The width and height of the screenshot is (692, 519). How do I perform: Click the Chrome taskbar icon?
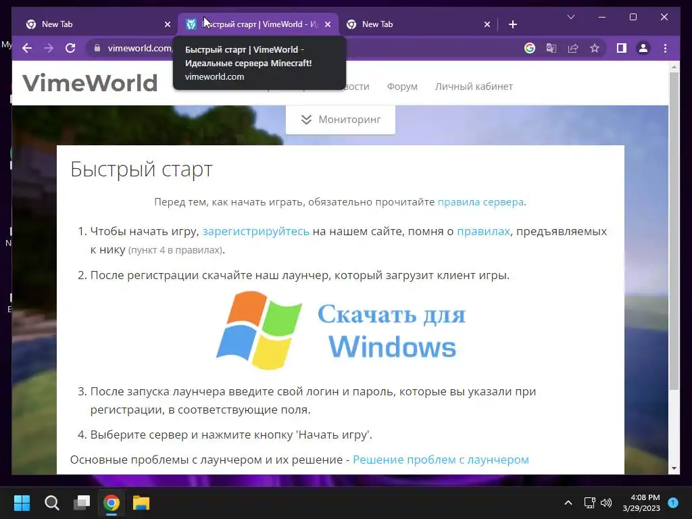pyautogui.click(x=112, y=503)
